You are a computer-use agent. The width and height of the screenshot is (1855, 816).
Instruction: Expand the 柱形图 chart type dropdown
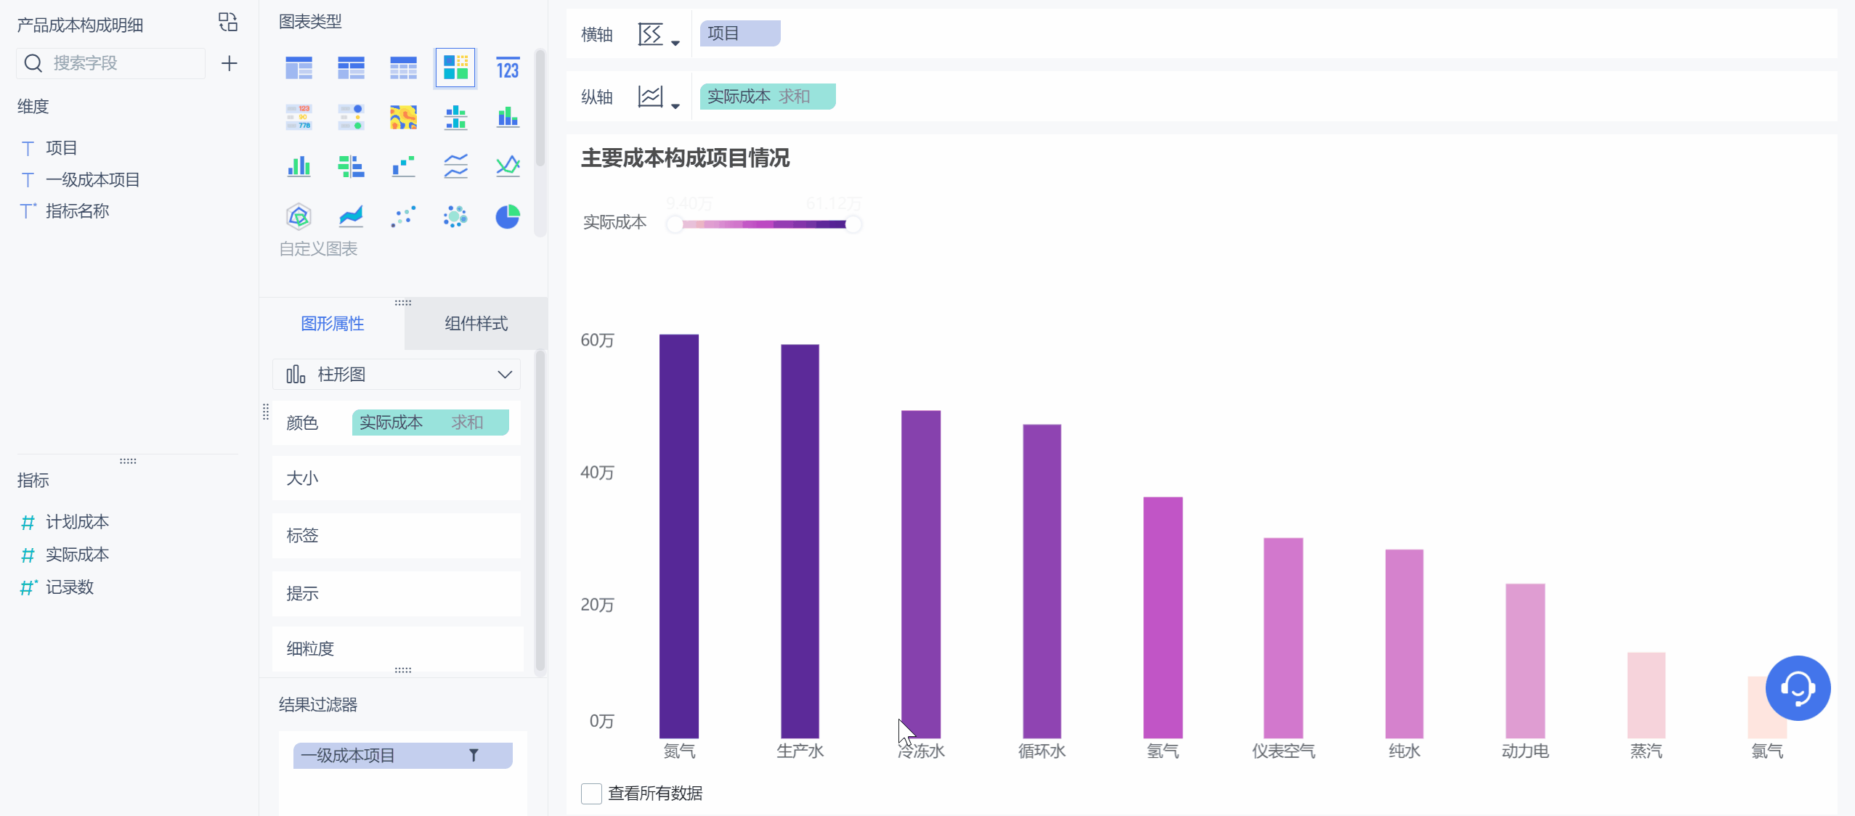[x=503, y=374]
